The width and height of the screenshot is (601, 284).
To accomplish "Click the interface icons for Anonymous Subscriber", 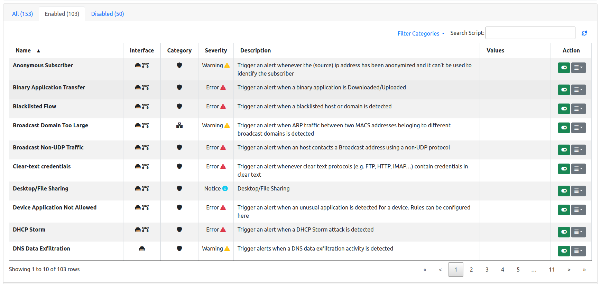I will tap(142, 65).
